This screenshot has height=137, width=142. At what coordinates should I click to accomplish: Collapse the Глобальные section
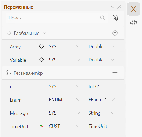[45, 33]
